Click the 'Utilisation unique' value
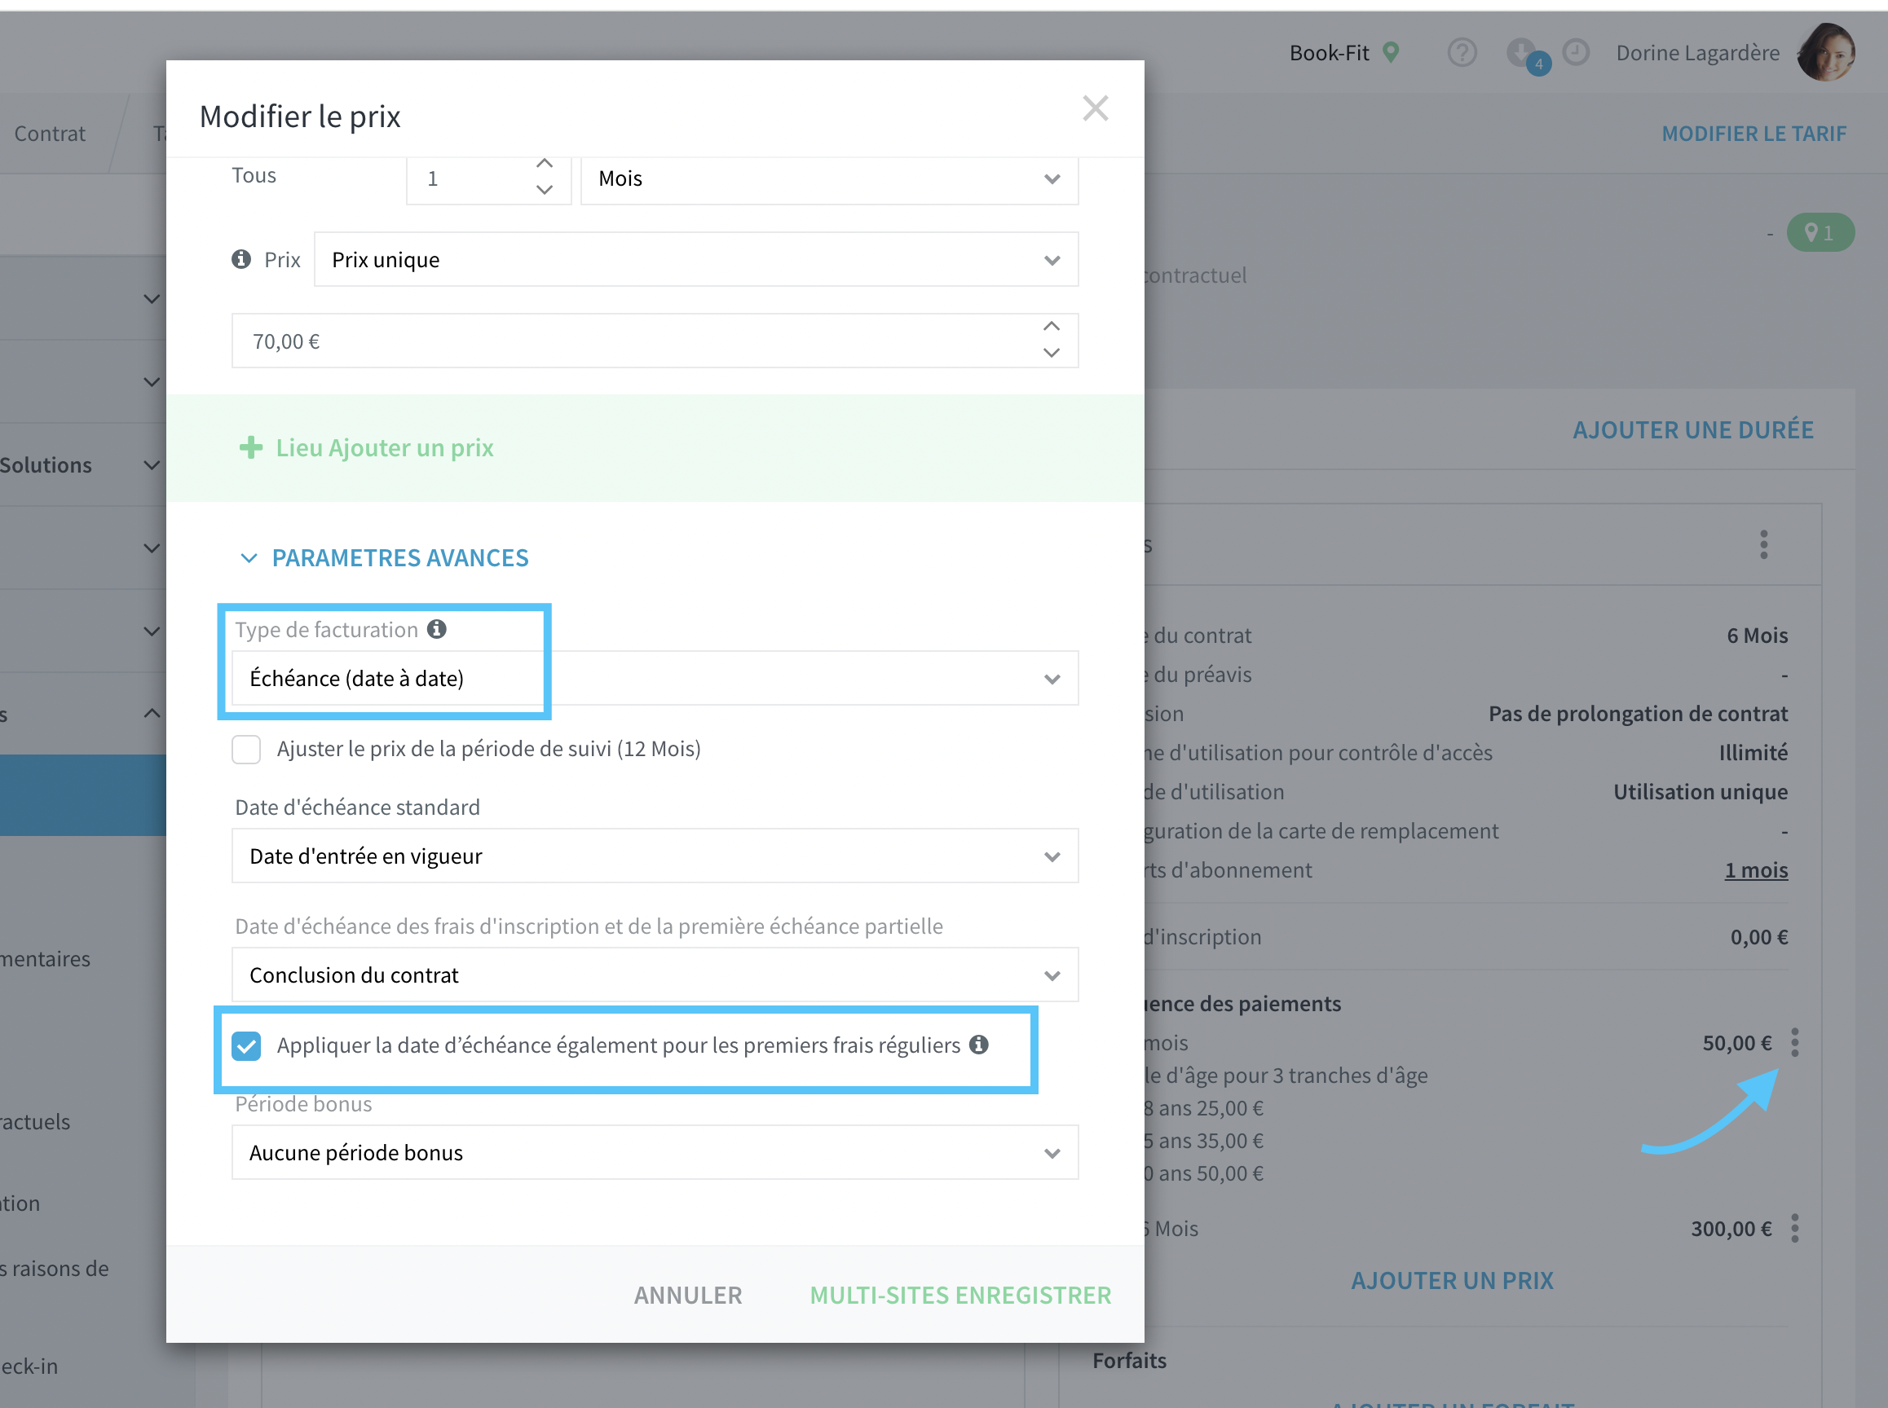1888x1408 pixels. point(1701,792)
